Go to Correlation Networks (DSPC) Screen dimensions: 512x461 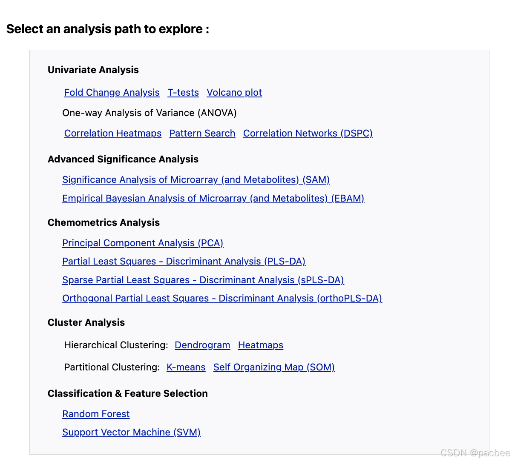[x=308, y=134]
